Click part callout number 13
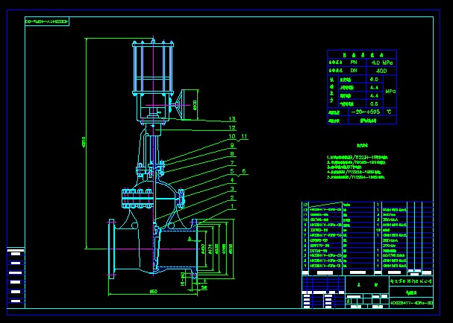This screenshot has width=453, height=323. pyautogui.click(x=232, y=119)
